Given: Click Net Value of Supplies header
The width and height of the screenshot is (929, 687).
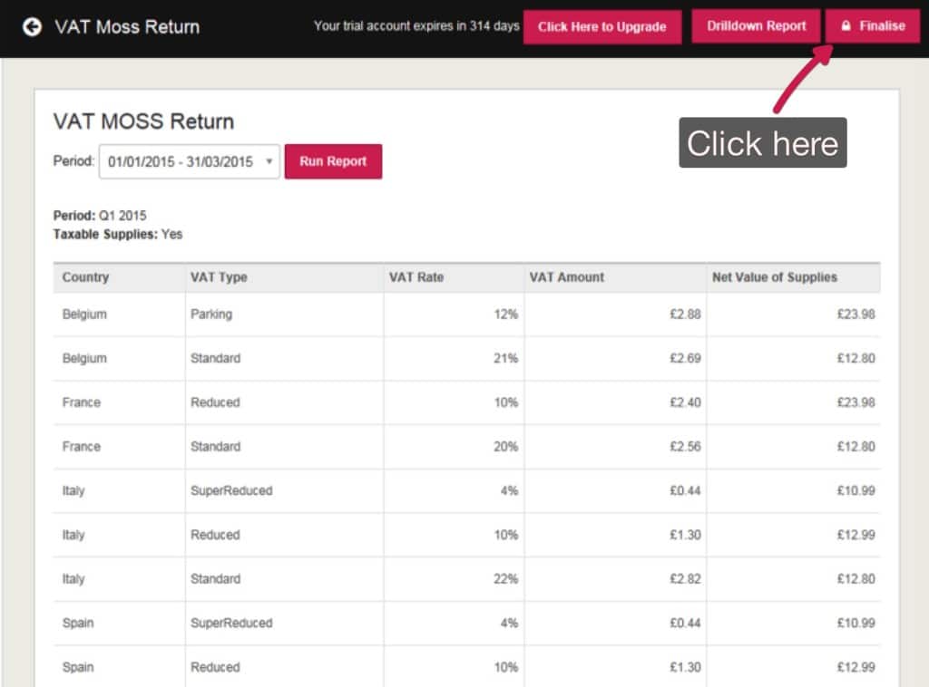Looking at the screenshot, I should pos(774,277).
